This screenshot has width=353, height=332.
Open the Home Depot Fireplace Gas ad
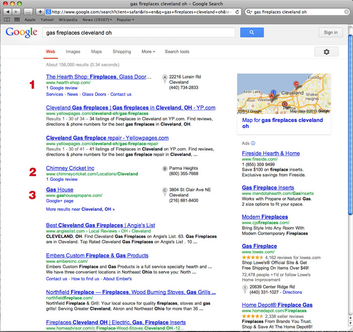pos(277,305)
